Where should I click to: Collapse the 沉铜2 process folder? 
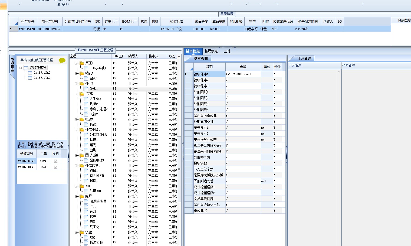76,94
